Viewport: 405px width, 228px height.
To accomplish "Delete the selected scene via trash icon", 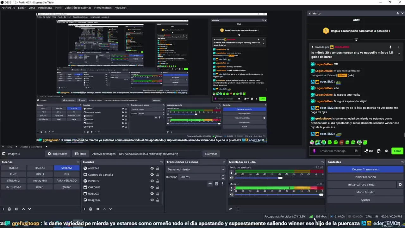I will pos(9,209).
